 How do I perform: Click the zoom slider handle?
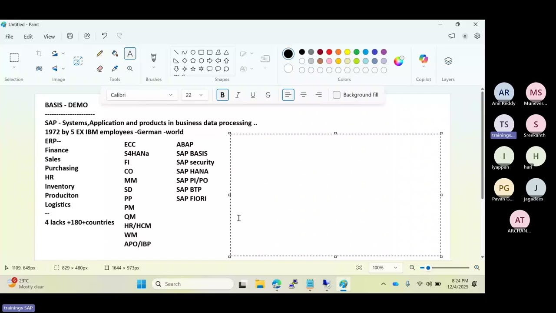(428, 268)
